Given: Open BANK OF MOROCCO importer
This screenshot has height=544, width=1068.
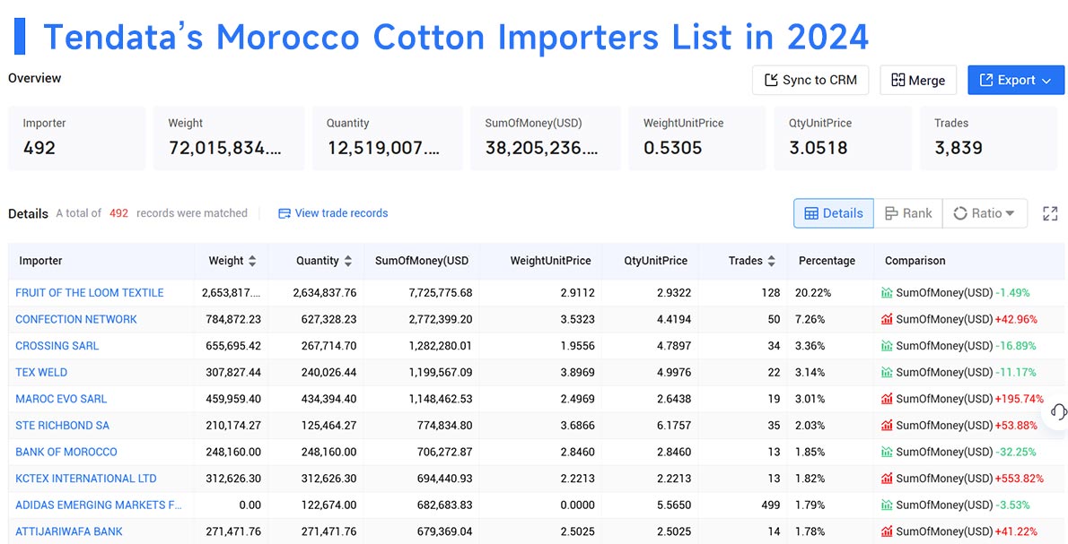Looking at the screenshot, I should (66, 452).
